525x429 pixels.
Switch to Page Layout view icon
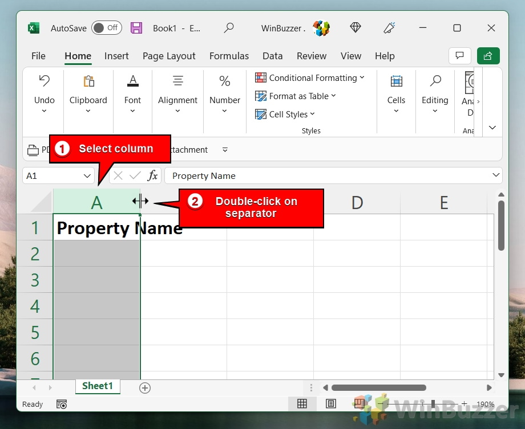tap(331, 404)
